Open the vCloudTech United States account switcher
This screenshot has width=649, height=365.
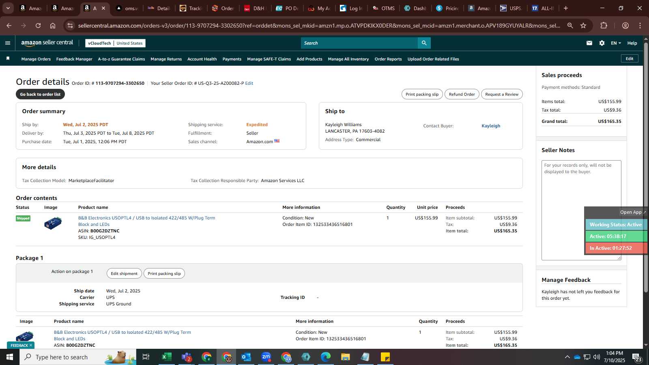click(116, 43)
